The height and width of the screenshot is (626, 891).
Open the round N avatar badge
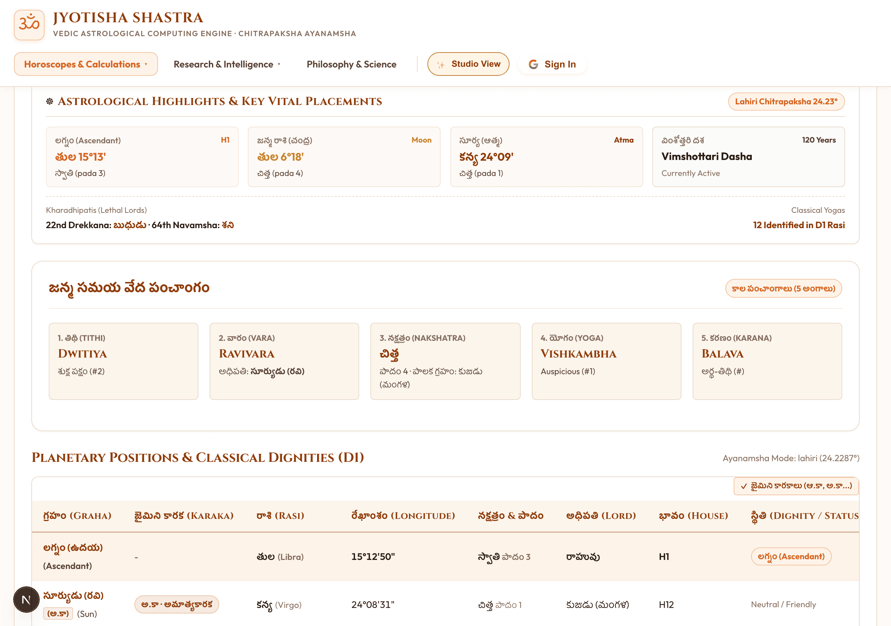(26, 600)
